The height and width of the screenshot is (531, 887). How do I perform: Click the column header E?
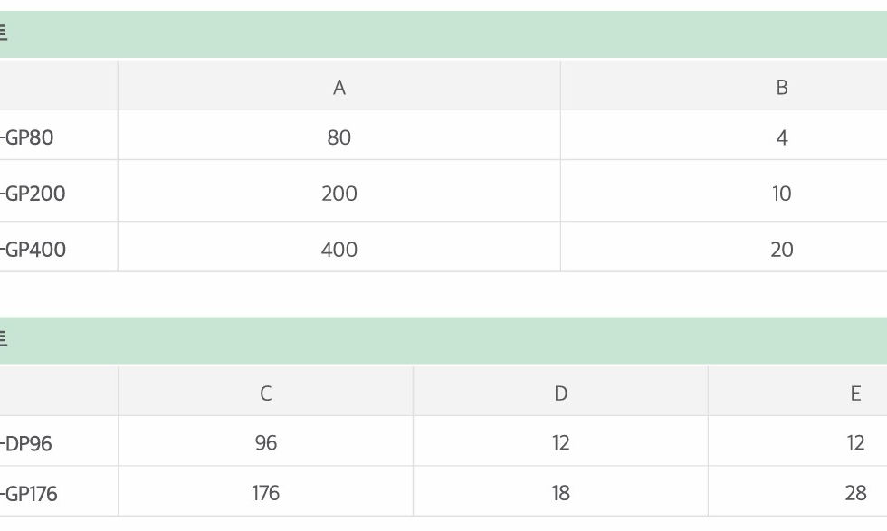click(797, 392)
